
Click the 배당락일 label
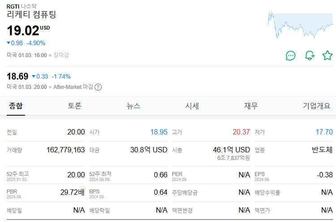(99, 210)
